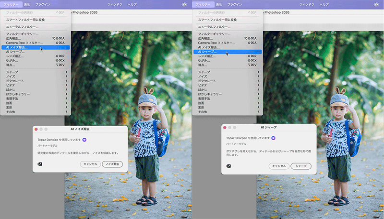Open Creative Cloud icon in left menu bar
This screenshot has height=219, width=384.
point(185,4)
